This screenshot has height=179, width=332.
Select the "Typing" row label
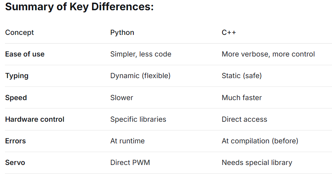pos(17,76)
